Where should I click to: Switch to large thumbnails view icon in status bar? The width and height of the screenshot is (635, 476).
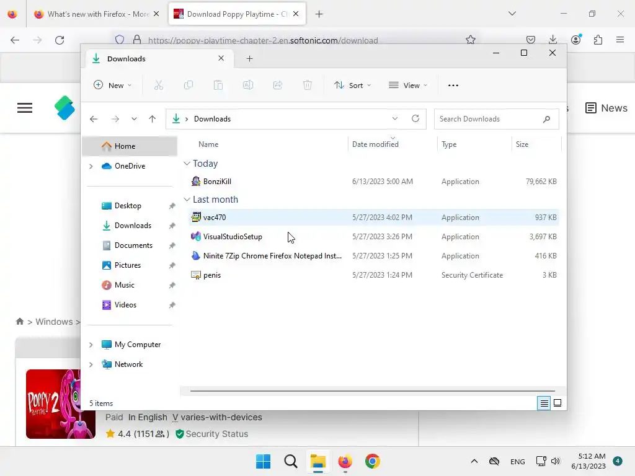coord(557,403)
